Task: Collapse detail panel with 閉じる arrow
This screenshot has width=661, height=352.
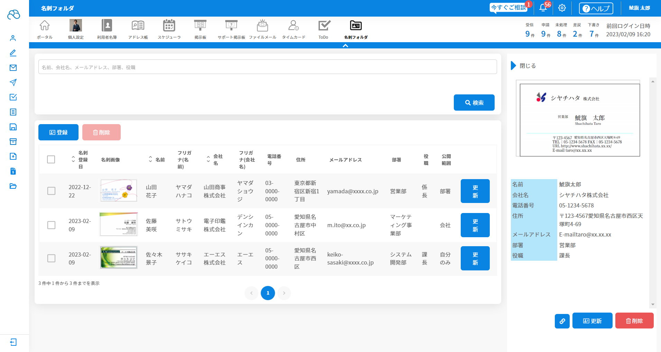Action: (514, 66)
